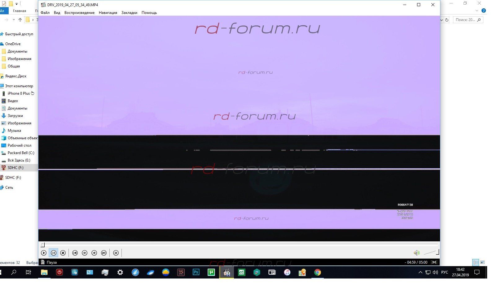Show hidden system tray icons
502x285 pixels.
[420, 272]
